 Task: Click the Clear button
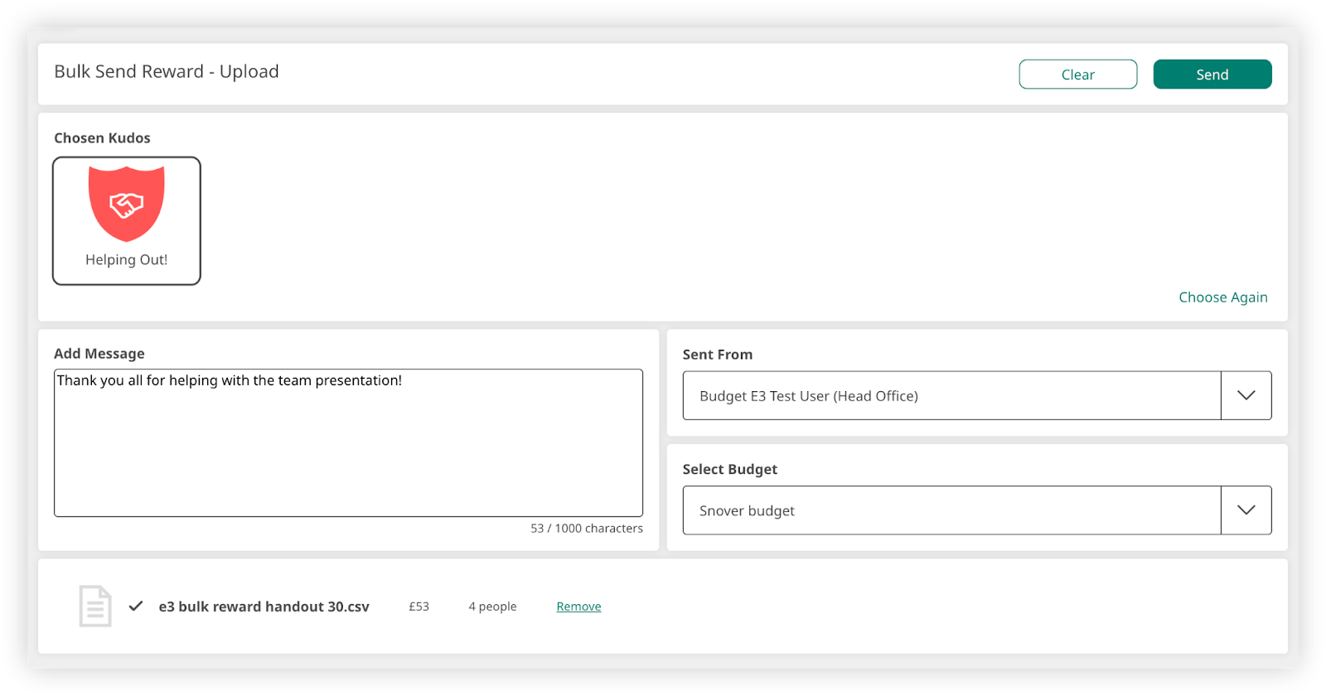(x=1077, y=75)
